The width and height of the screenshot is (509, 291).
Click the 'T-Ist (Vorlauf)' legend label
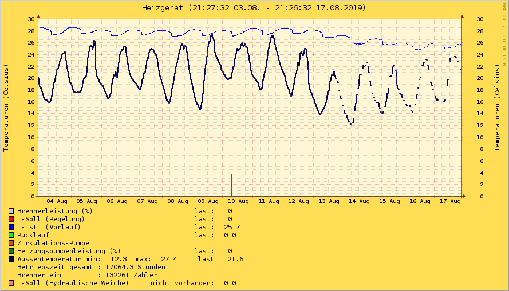(49, 227)
